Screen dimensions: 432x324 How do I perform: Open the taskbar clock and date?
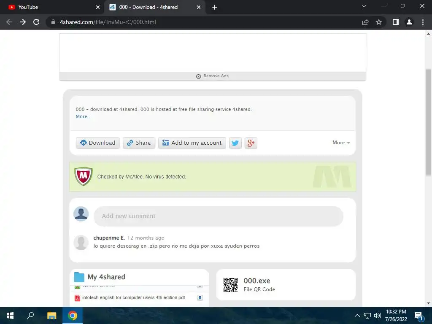(396, 316)
